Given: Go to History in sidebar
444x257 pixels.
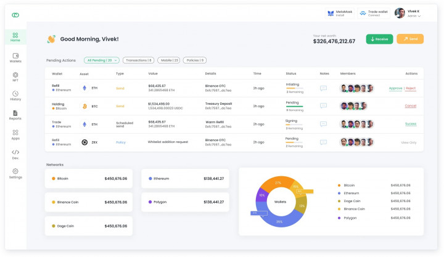Looking at the screenshot, I should pos(15,95).
